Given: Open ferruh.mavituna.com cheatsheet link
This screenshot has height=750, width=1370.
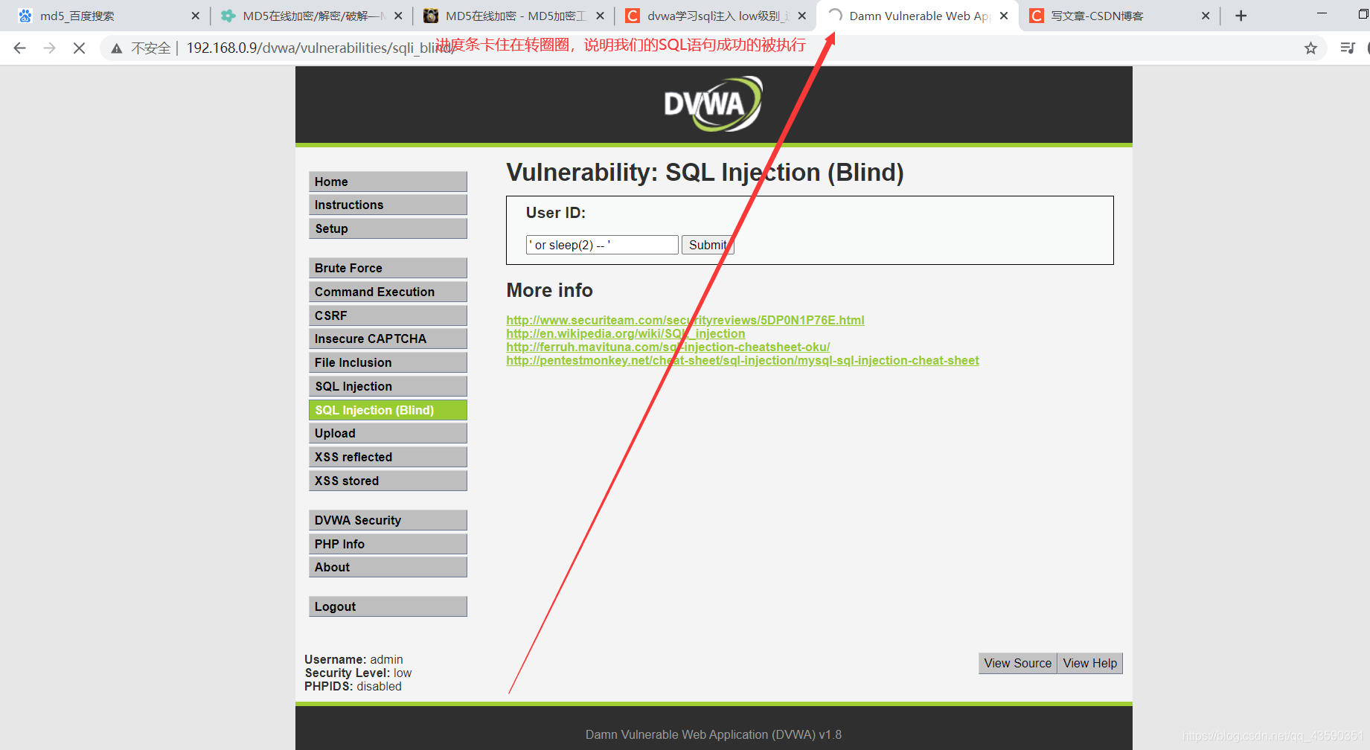Looking at the screenshot, I should [668, 347].
